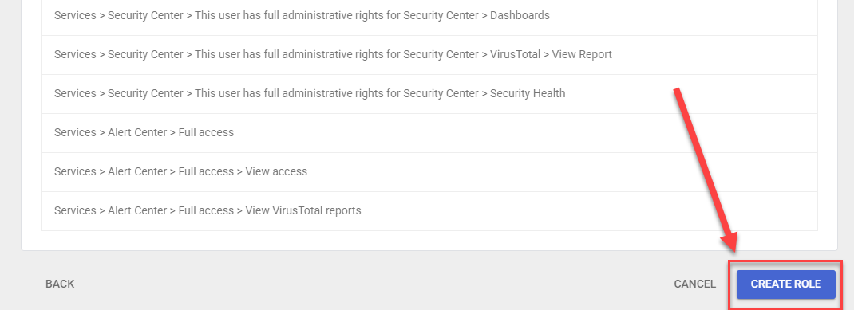Click the View access privilege text
The image size is (854, 310).
(276, 171)
